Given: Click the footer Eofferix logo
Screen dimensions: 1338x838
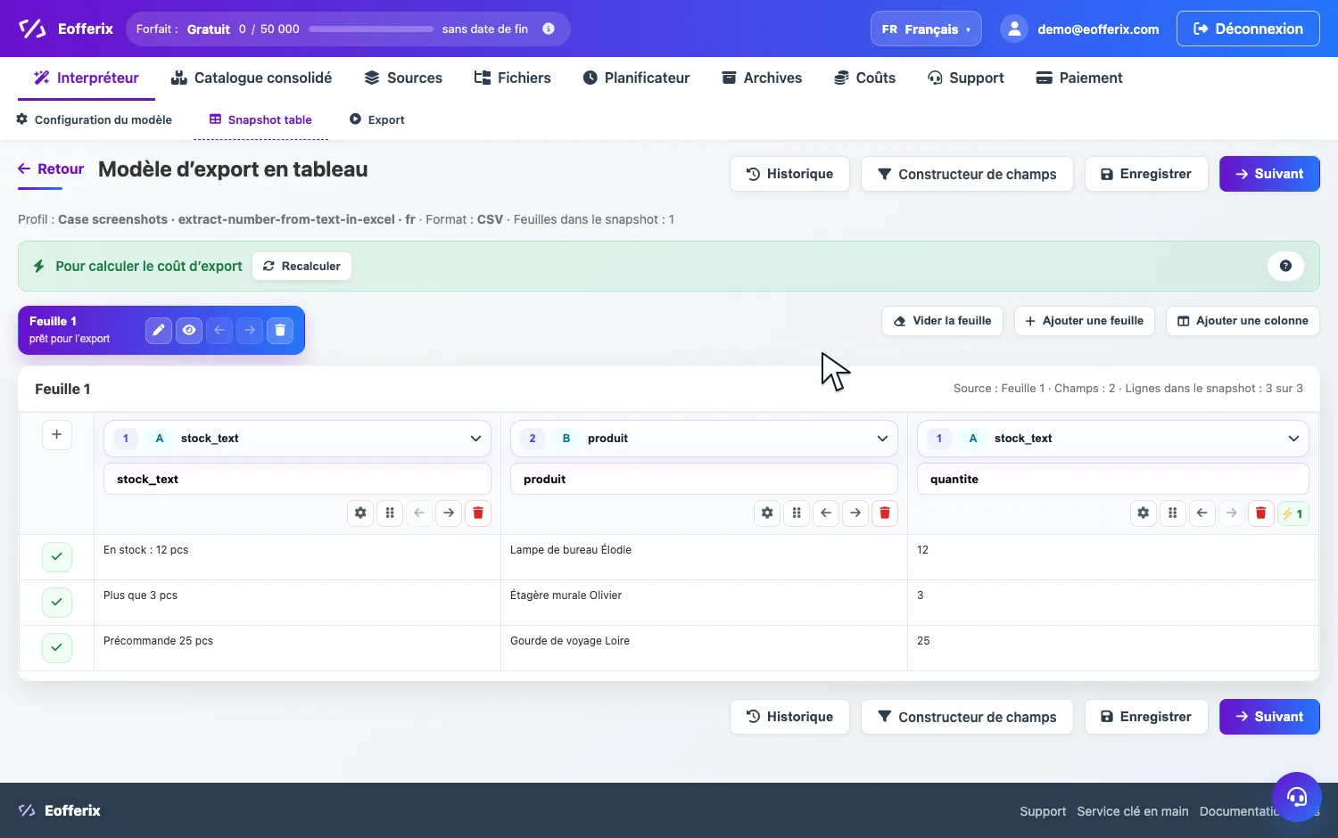Looking at the screenshot, I should pos(60,810).
